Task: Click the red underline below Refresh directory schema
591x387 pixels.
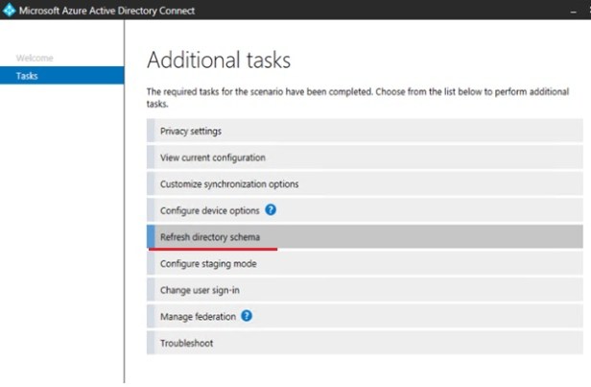Action: (x=213, y=248)
